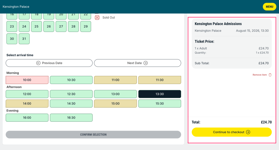Open the yellow MENU button
279x150 pixels.
click(269, 7)
